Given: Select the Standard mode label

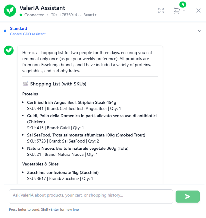Looking at the screenshot, I should point(18,28).
